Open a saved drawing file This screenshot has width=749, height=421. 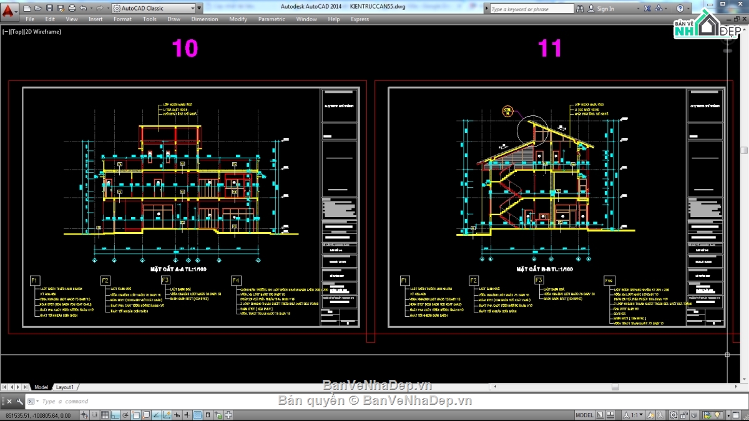click(37, 7)
